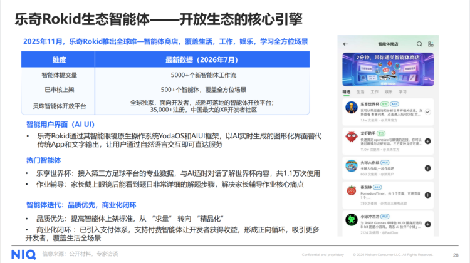Switch to the 娱乐 tab

pos(389,92)
